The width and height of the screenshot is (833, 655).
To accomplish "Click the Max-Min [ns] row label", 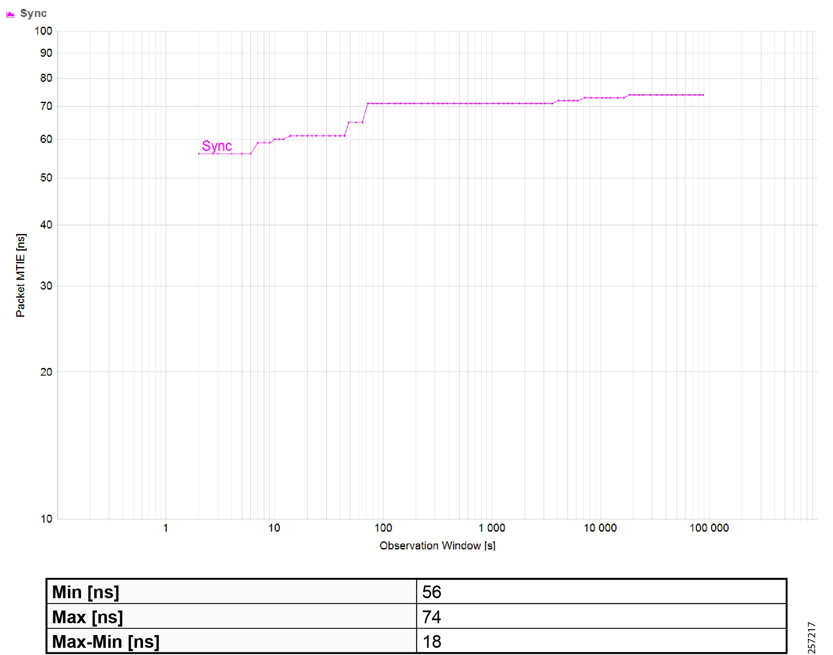I will click(106, 641).
